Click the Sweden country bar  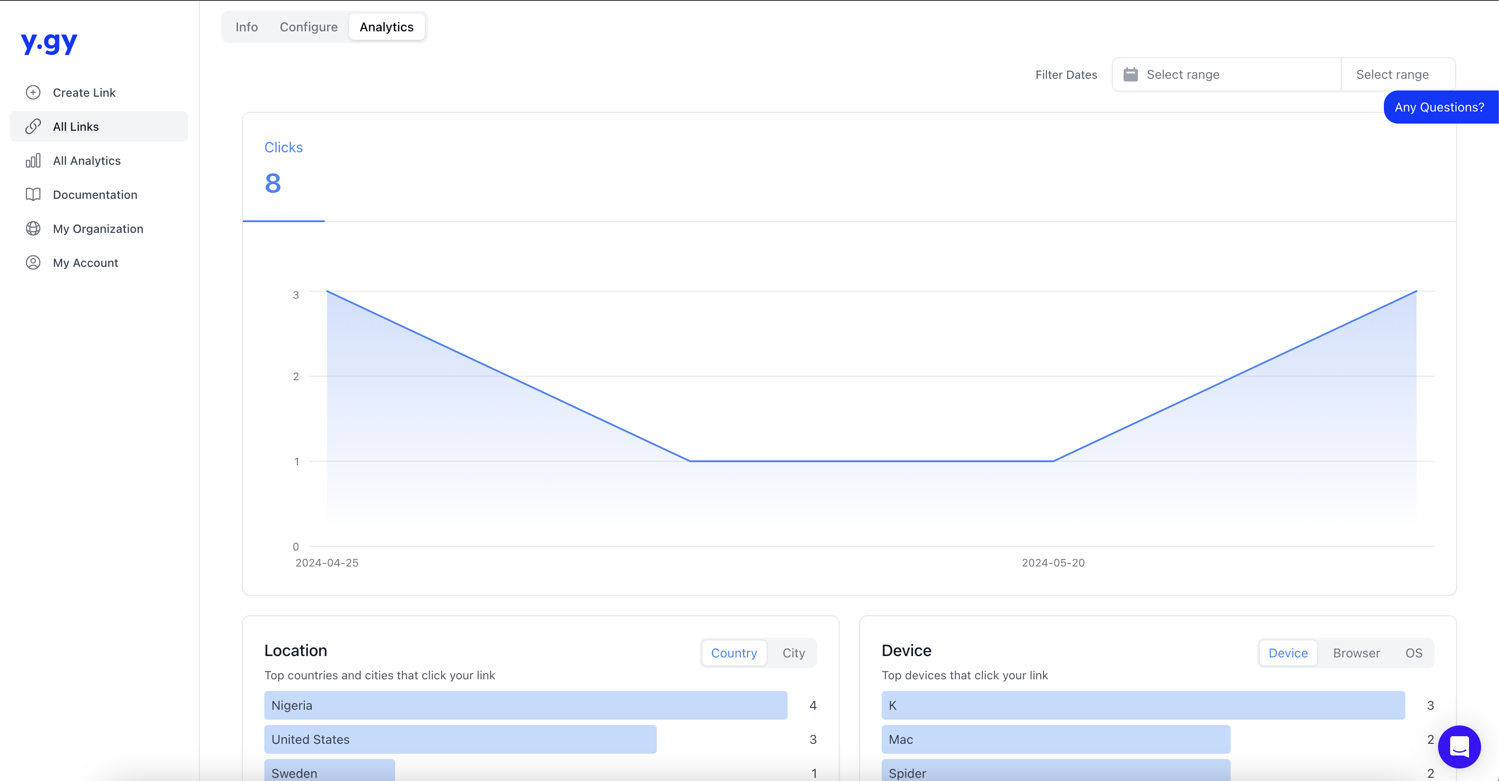click(329, 771)
